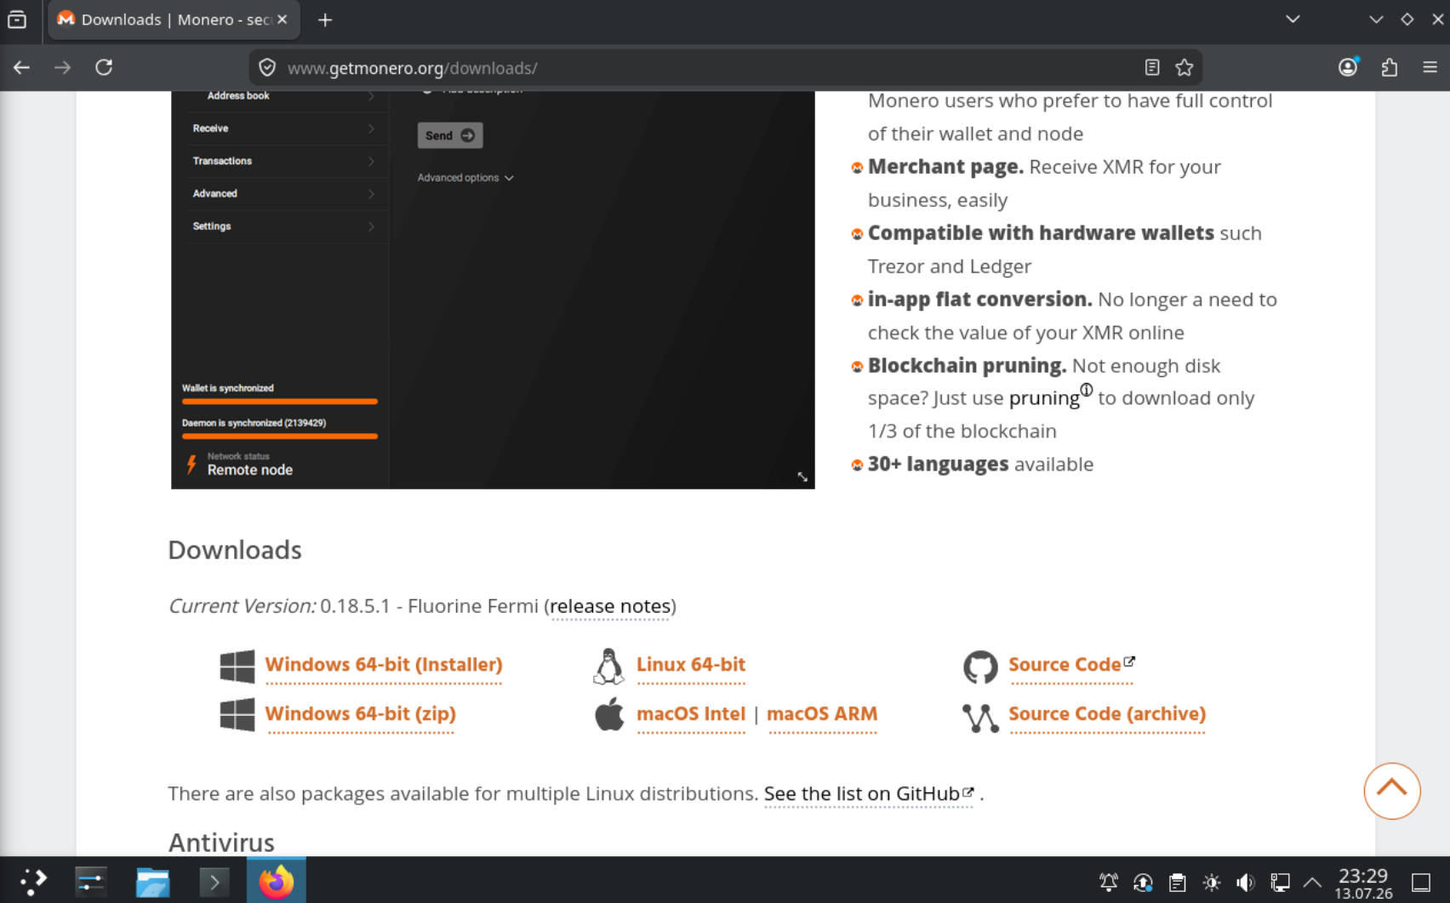The image size is (1450, 903).
Task: Open the volume control tray icon
Action: coord(1246,883)
